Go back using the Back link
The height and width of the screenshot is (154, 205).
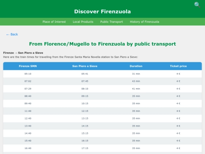tap(12, 34)
